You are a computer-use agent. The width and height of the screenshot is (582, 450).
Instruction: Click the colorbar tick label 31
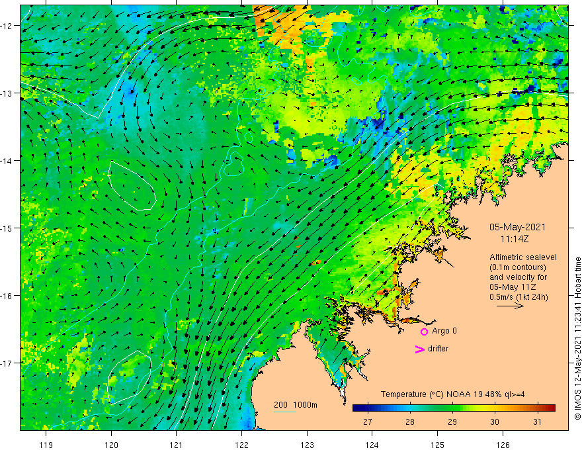pyautogui.click(x=537, y=422)
